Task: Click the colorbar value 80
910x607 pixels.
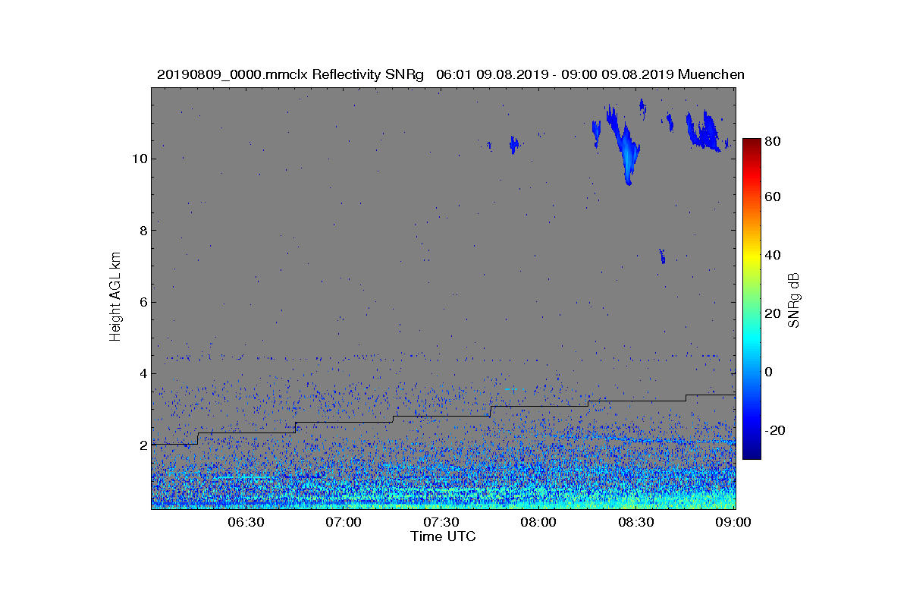Action: point(774,140)
